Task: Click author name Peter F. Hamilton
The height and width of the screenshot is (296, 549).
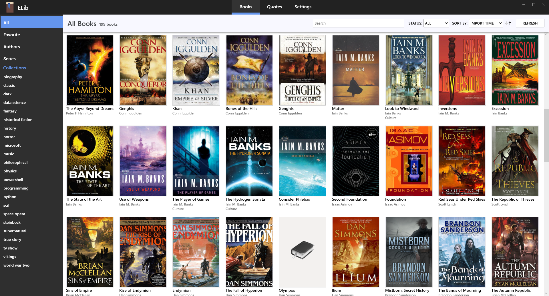Action: coord(79,113)
